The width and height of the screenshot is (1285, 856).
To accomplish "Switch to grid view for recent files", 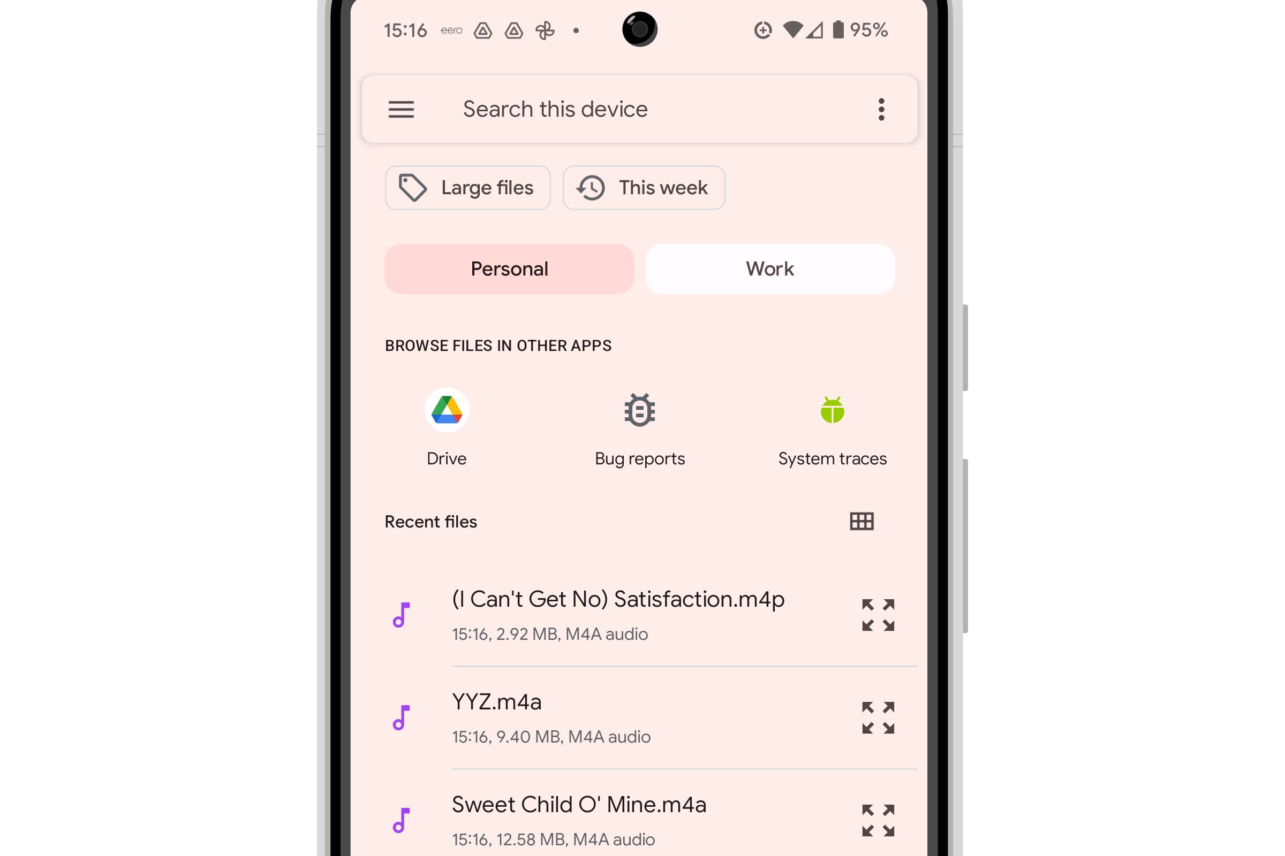I will [861, 521].
